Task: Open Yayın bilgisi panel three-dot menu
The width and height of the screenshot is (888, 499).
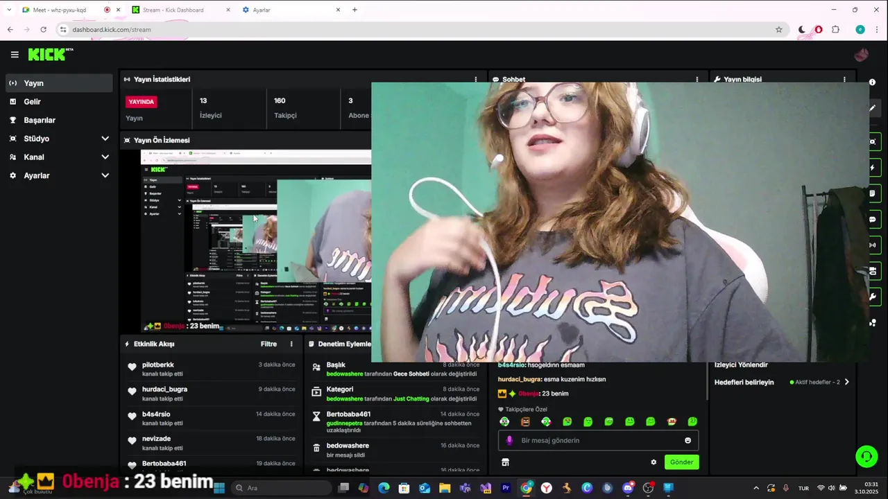Action: coord(844,80)
